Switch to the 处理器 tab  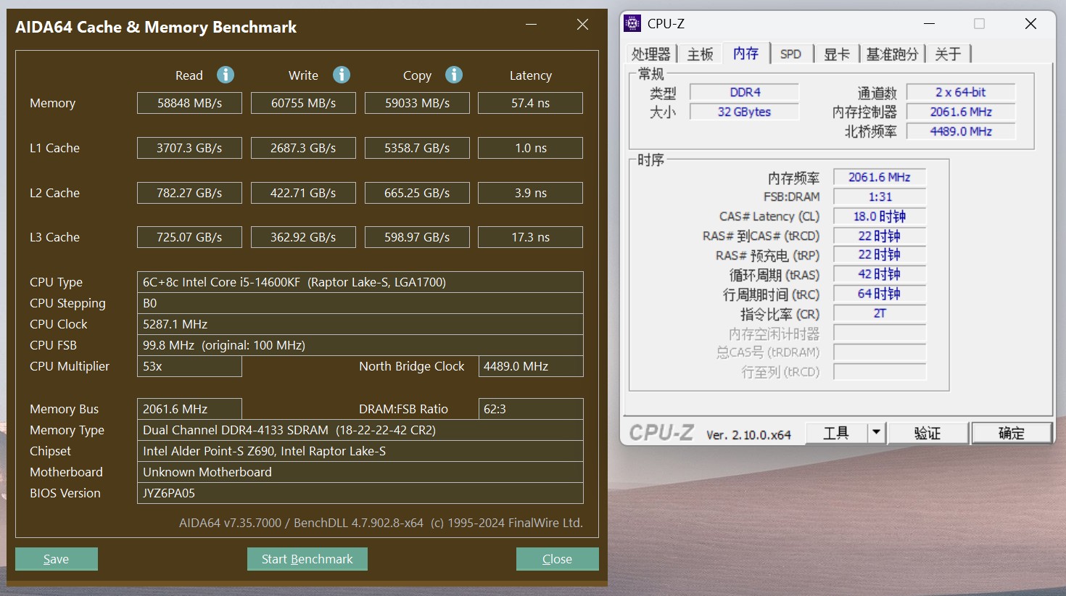click(651, 54)
